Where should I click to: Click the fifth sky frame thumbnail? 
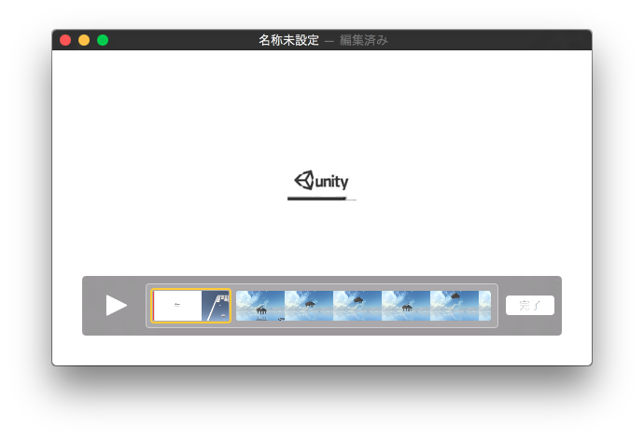click(x=455, y=306)
